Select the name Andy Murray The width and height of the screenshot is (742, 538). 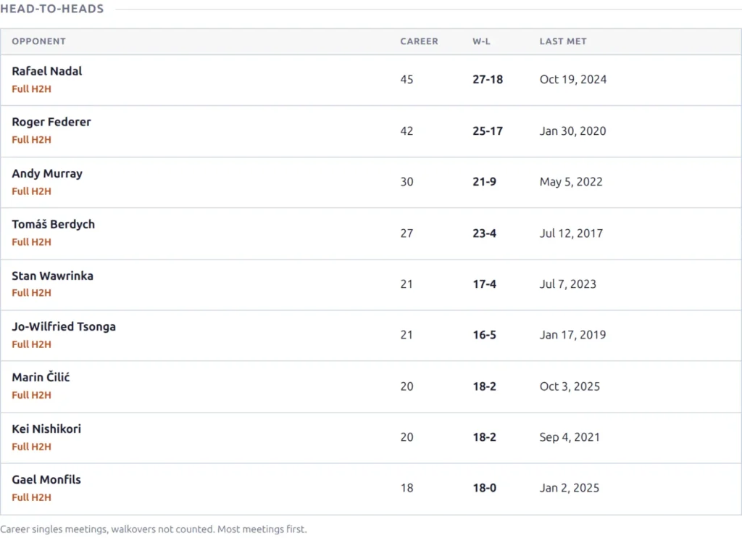pyautogui.click(x=47, y=173)
